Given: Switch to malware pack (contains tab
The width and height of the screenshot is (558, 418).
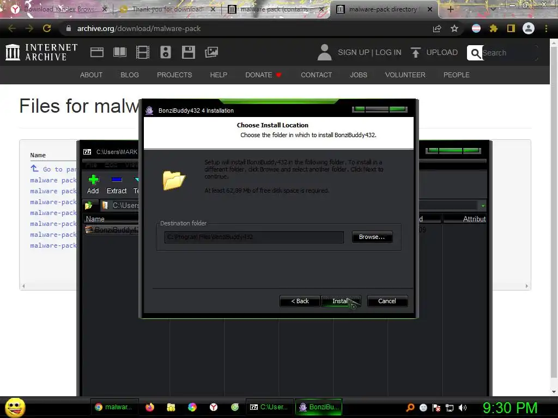Looking at the screenshot, I should coord(276,9).
